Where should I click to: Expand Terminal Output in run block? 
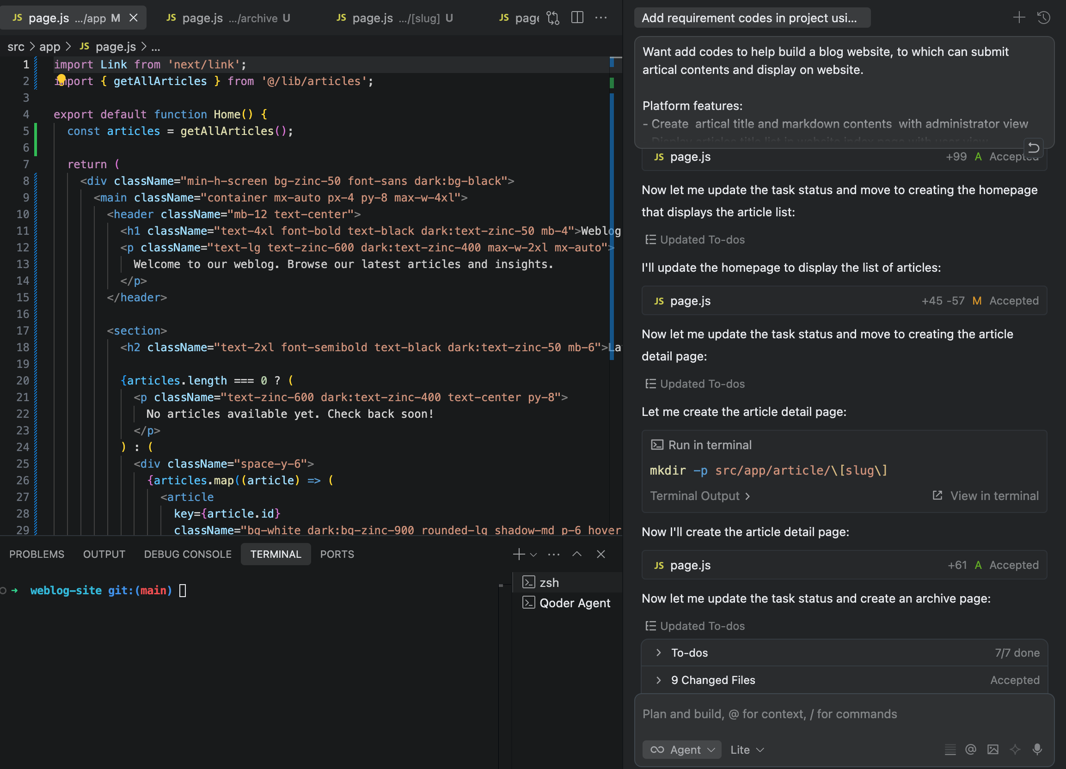[x=700, y=495]
